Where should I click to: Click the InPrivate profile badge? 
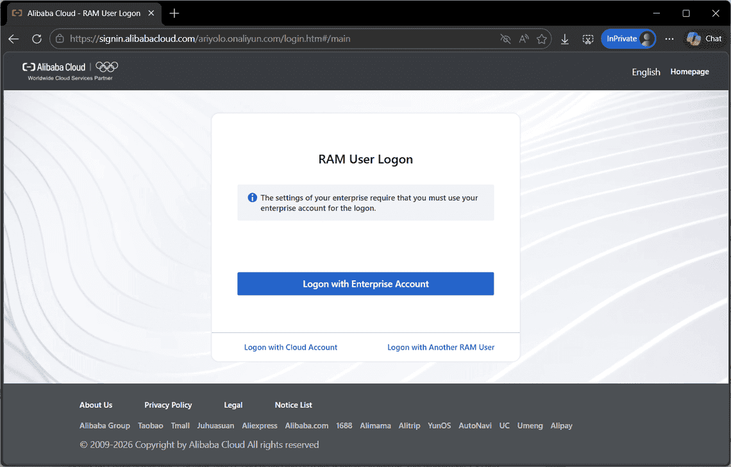point(628,38)
